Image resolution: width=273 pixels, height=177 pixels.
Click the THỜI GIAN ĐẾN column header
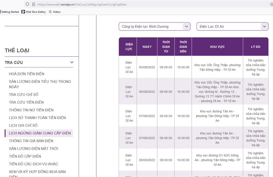183,47
